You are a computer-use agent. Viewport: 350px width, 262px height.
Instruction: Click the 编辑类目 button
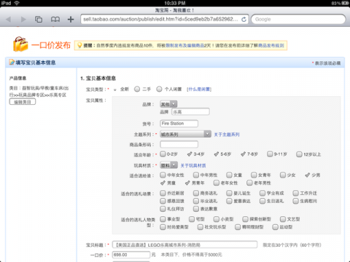[23, 102]
